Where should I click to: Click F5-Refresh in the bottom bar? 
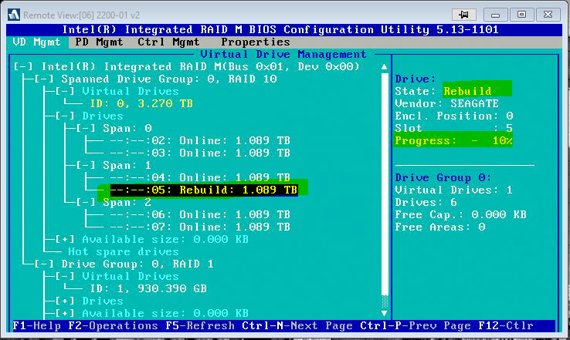click(200, 326)
